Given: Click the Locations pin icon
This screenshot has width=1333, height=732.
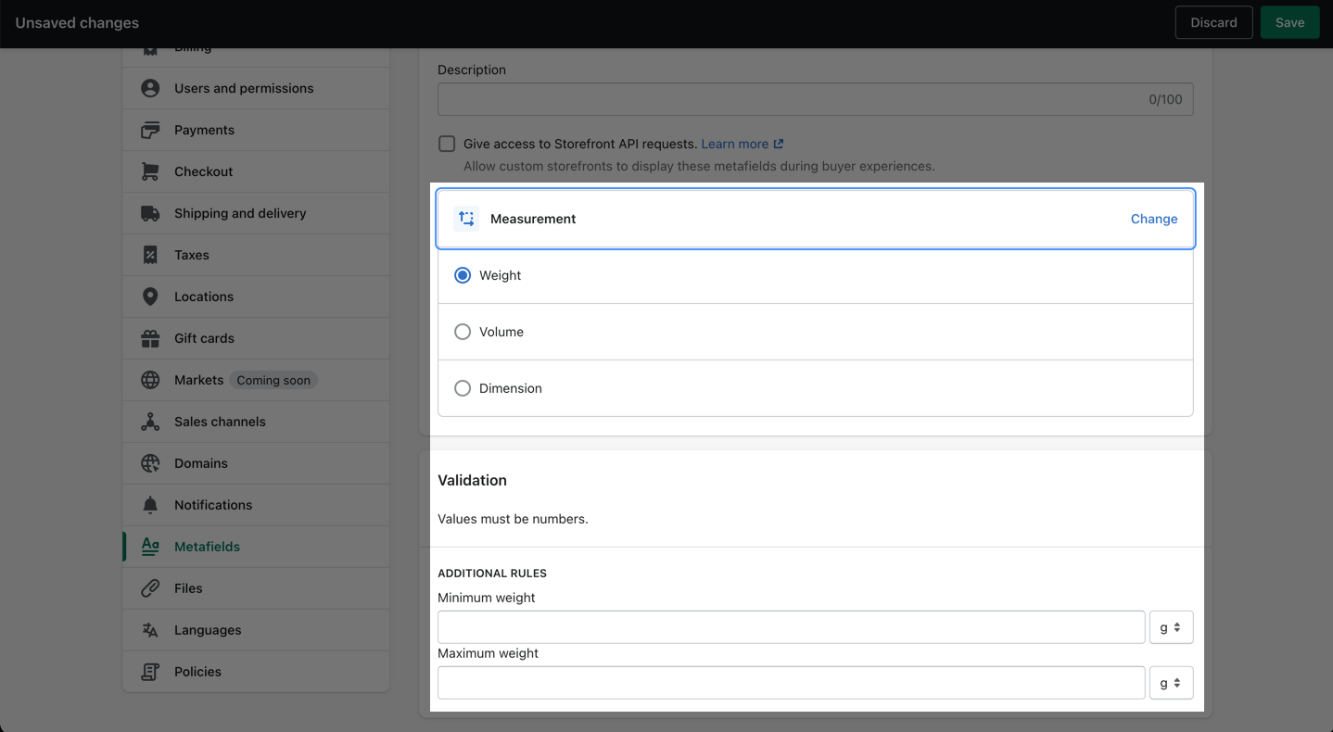Looking at the screenshot, I should pos(150,297).
